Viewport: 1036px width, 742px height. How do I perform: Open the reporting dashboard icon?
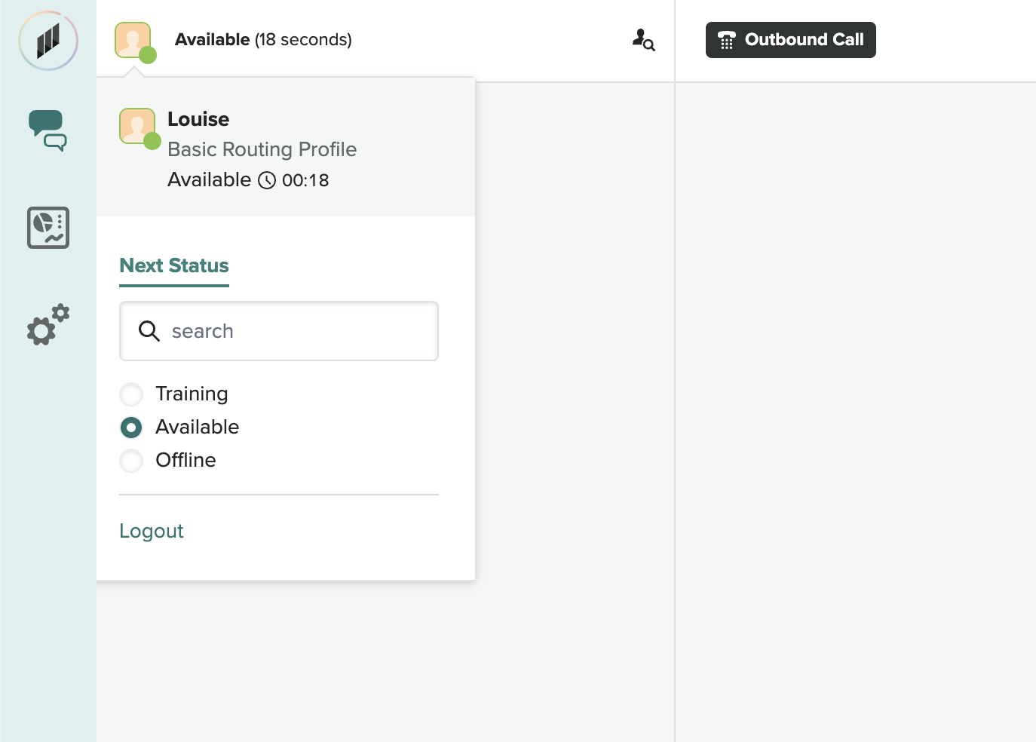pyautogui.click(x=48, y=228)
